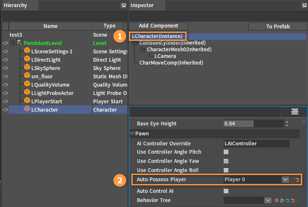Click the Add Component button
The width and height of the screenshot is (308, 207).
click(x=159, y=26)
